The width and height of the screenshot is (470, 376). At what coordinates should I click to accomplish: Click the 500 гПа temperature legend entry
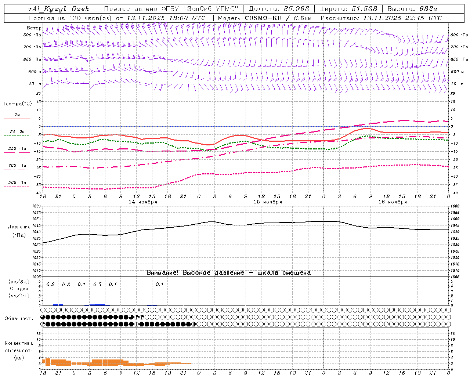pos(17,182)
